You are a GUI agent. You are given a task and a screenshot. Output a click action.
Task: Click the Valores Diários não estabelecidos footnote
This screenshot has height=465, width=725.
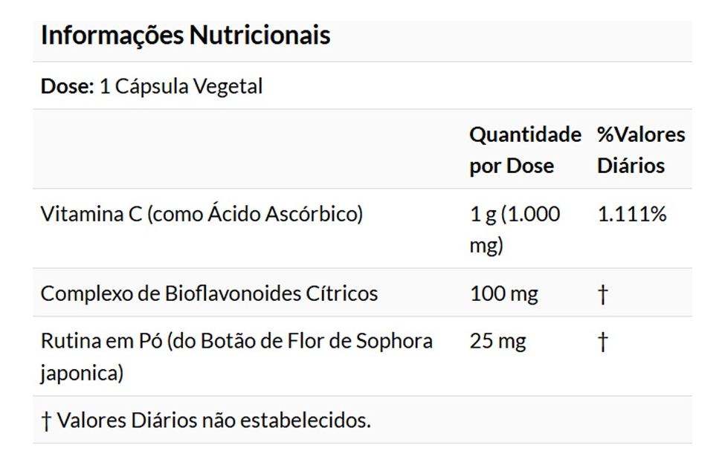[x=213, y=420]
